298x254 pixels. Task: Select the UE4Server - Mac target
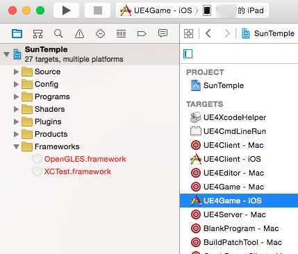click(239, 214)
